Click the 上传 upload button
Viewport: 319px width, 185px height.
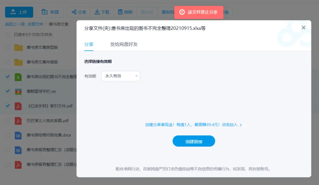[x=19, y=12]
